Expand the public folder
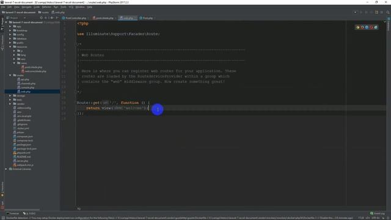The image size is (391, 220). click(x=10, y=43)
